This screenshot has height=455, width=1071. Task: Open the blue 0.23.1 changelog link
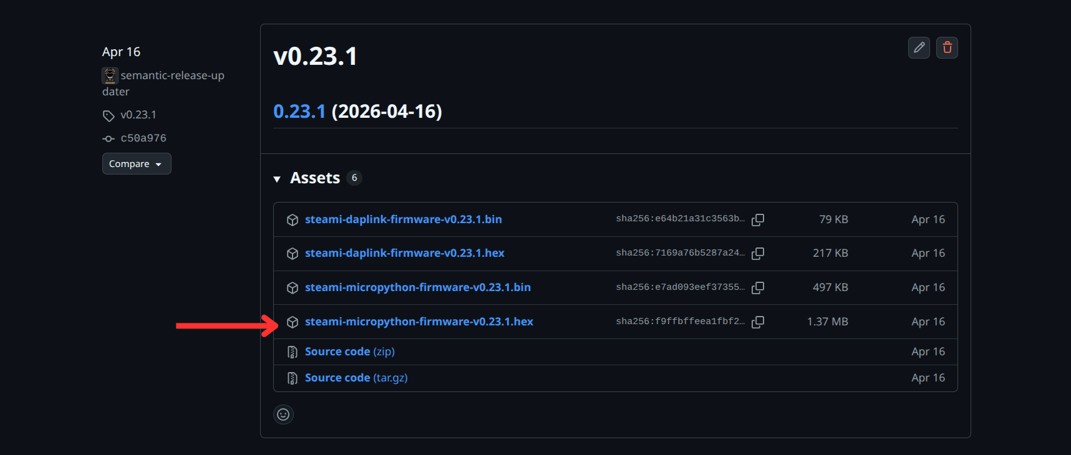(x=299, y=111)
